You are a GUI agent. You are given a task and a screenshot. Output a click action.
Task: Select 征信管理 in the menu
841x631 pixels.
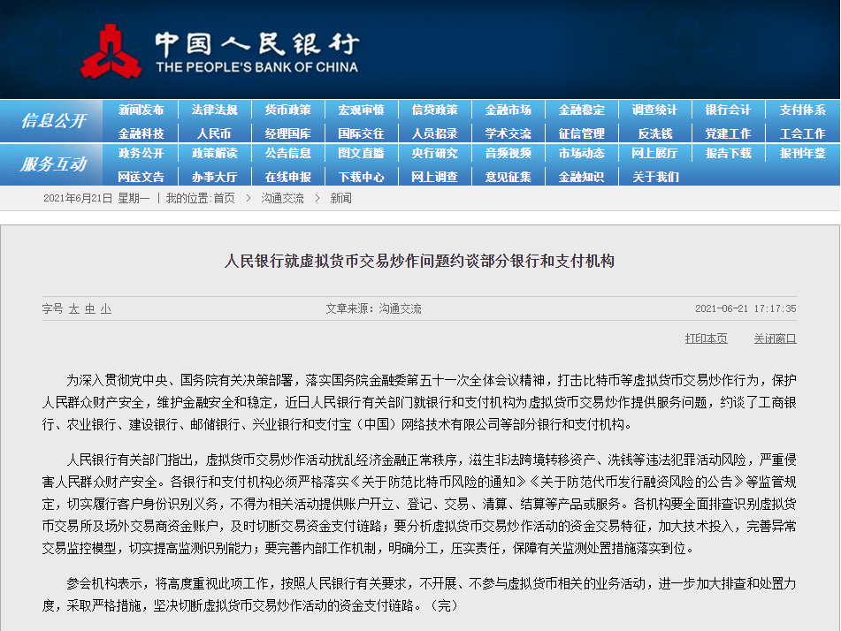(x=581, y=133)
